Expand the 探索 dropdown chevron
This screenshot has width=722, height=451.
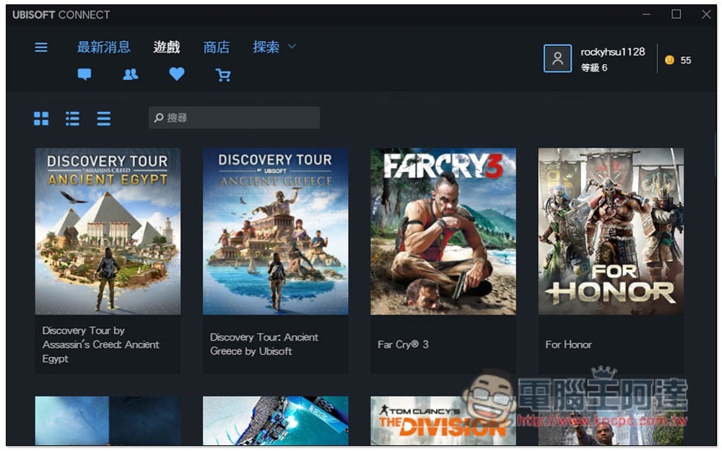(292, 46)
